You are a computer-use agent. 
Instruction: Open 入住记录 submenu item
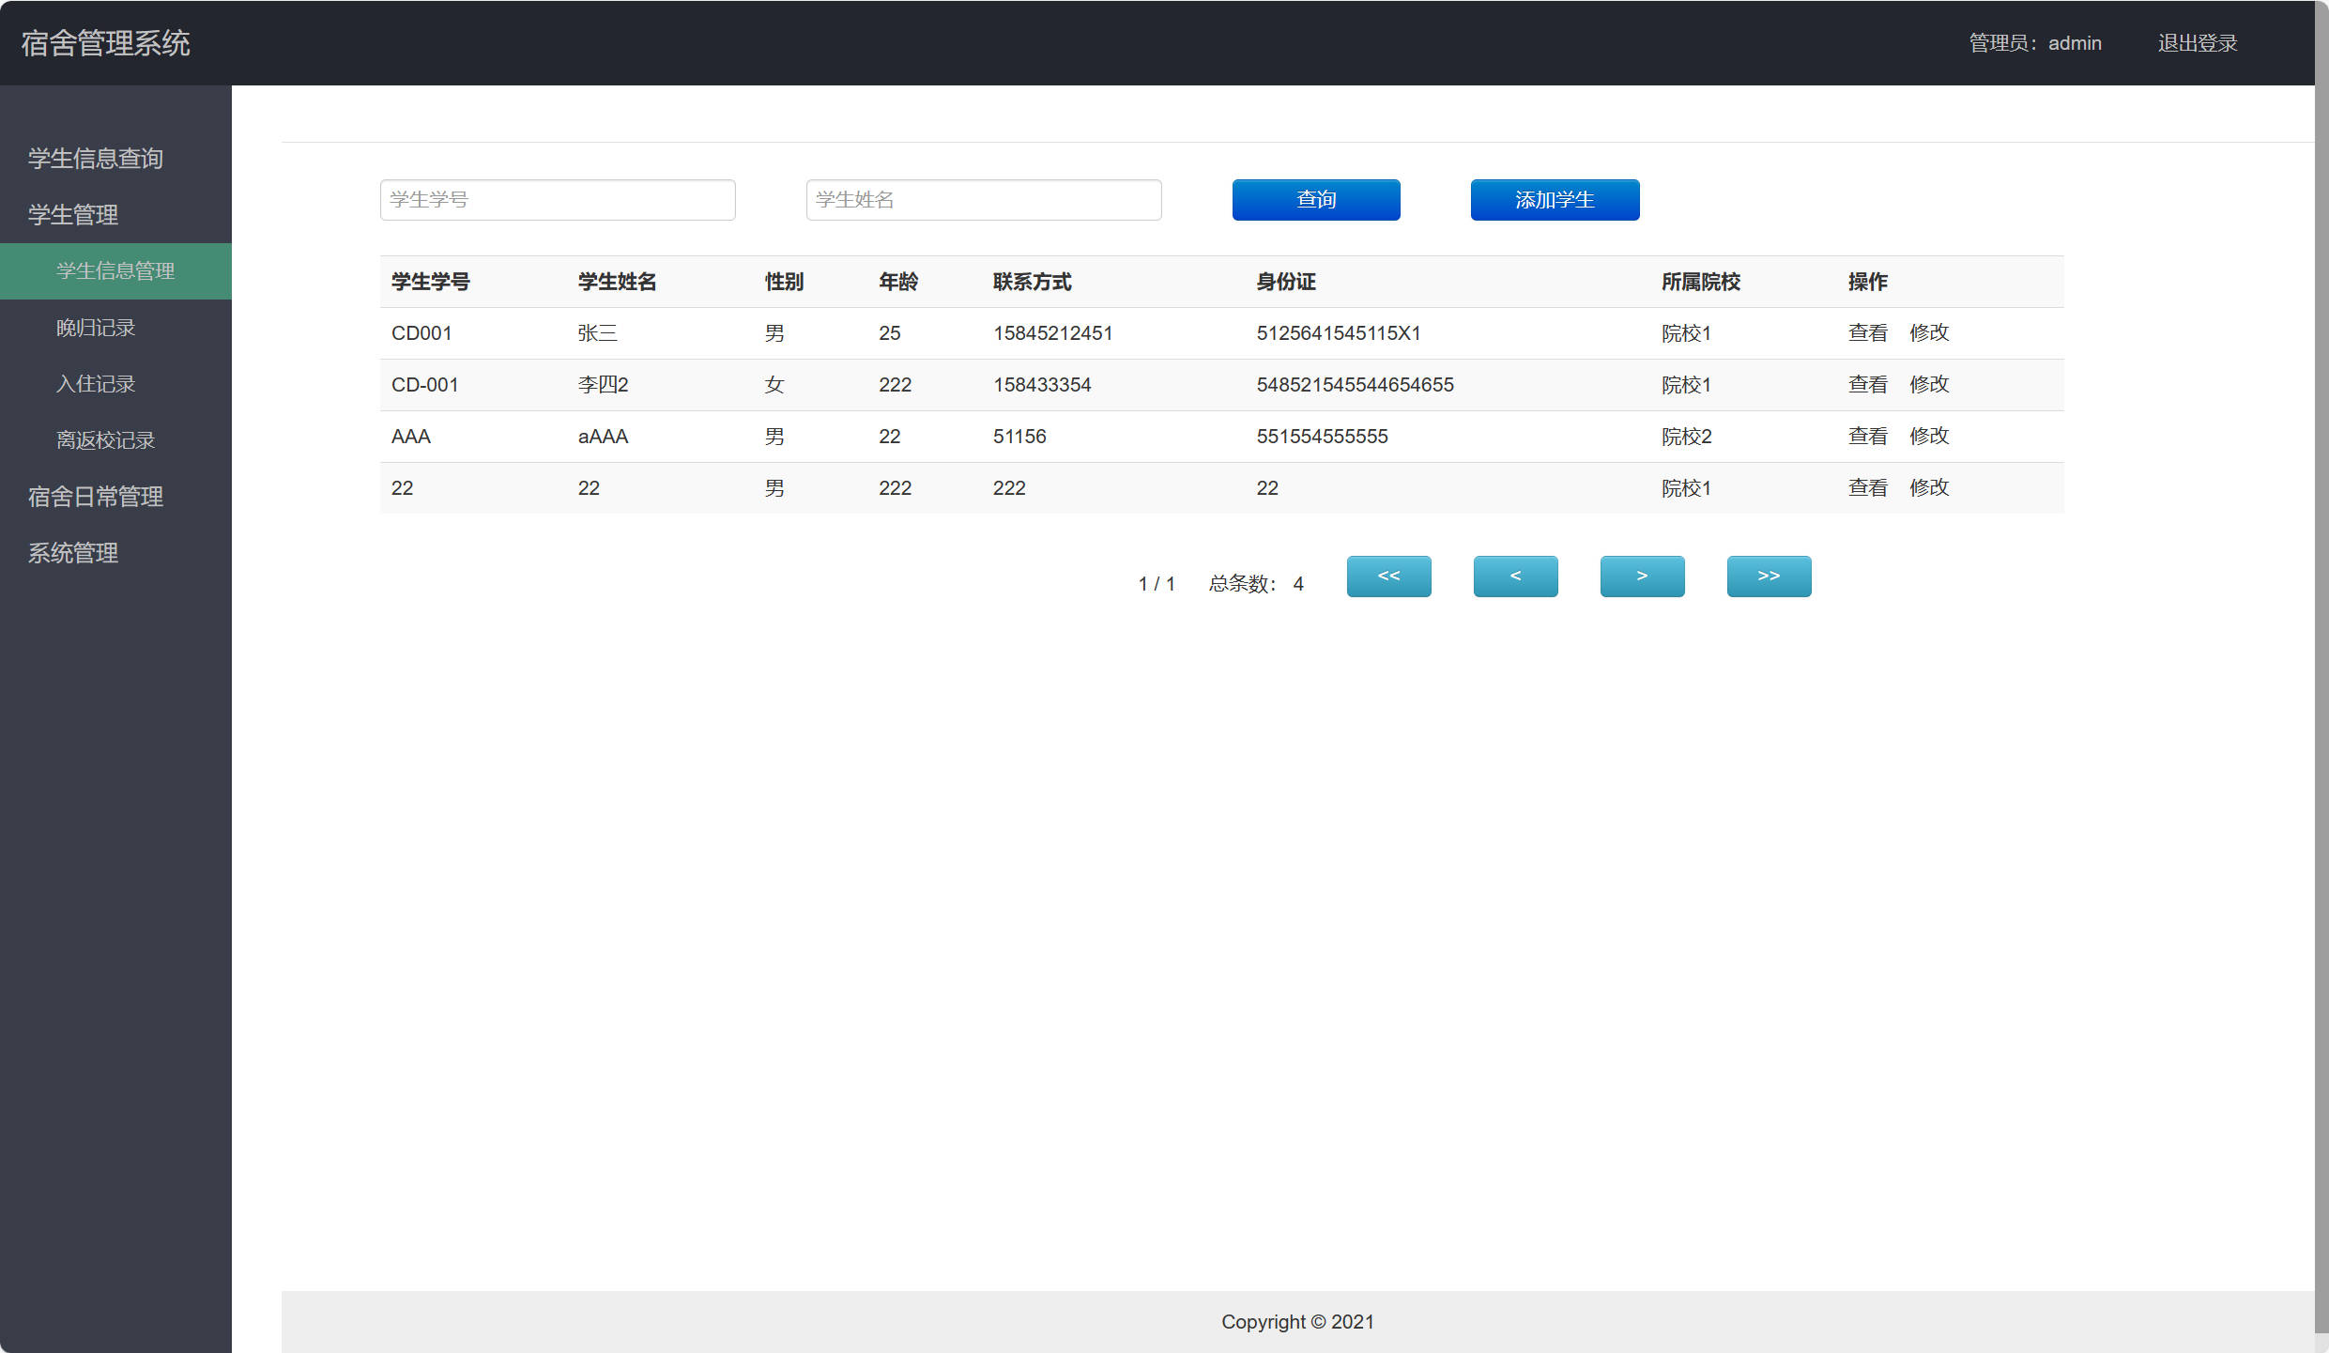(96, 384)
